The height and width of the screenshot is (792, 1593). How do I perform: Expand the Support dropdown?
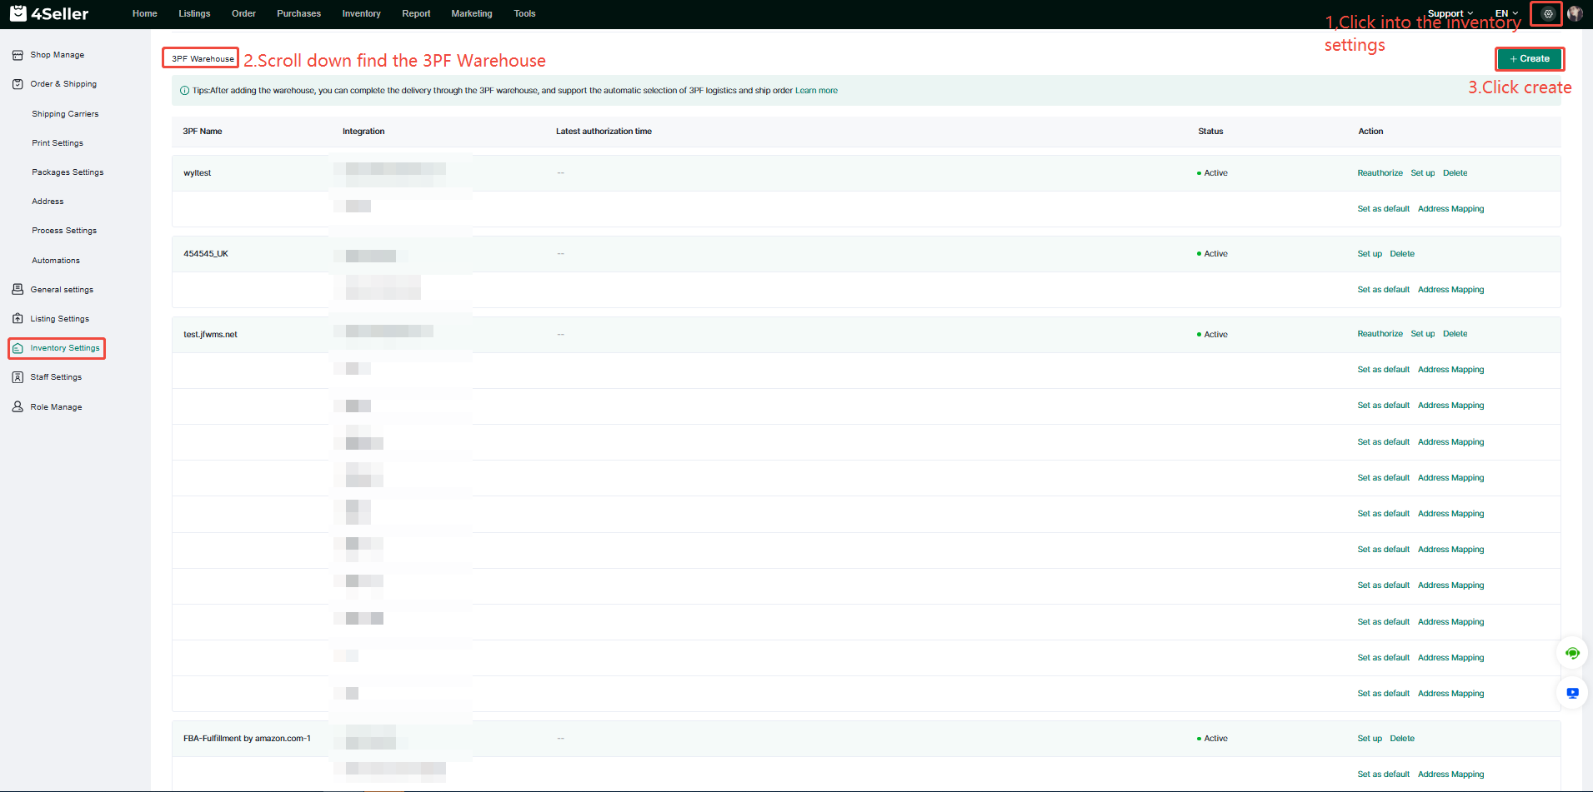[x=1450, y=13]
